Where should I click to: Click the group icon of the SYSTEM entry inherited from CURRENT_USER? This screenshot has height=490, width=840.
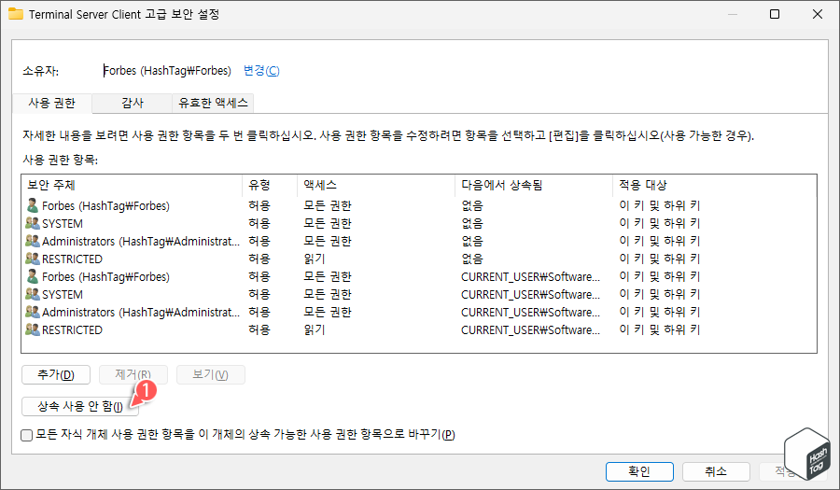[x=33, y=294]
